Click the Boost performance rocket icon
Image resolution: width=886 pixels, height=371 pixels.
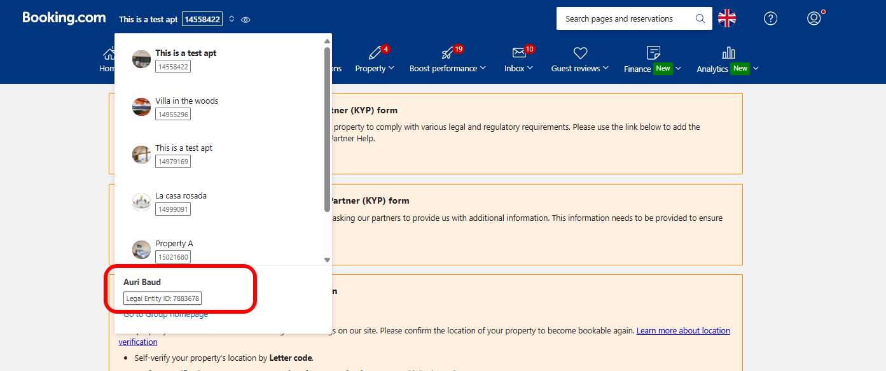click(448, 53)
